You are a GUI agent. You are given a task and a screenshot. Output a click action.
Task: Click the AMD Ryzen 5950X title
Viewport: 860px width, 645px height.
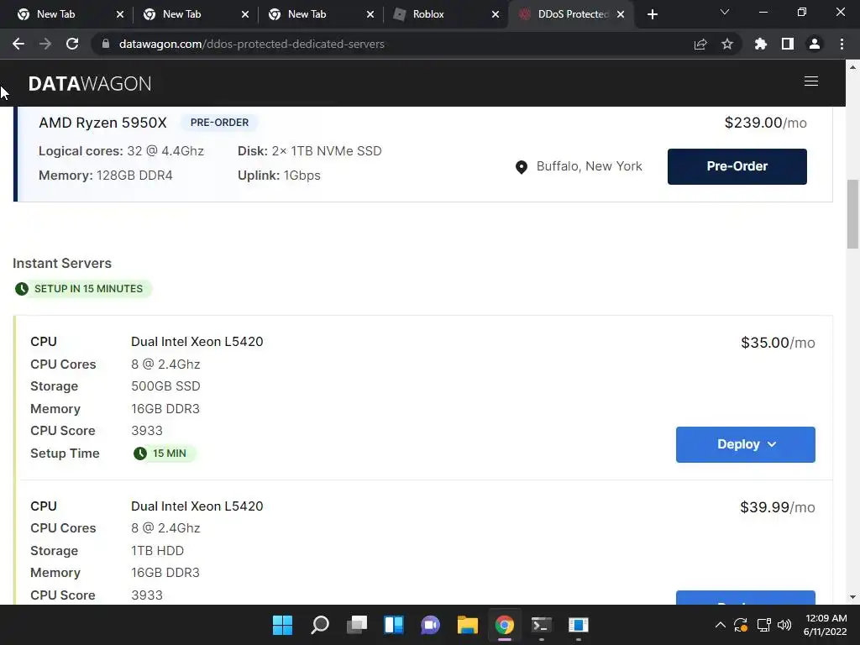(x=102, y=123)
